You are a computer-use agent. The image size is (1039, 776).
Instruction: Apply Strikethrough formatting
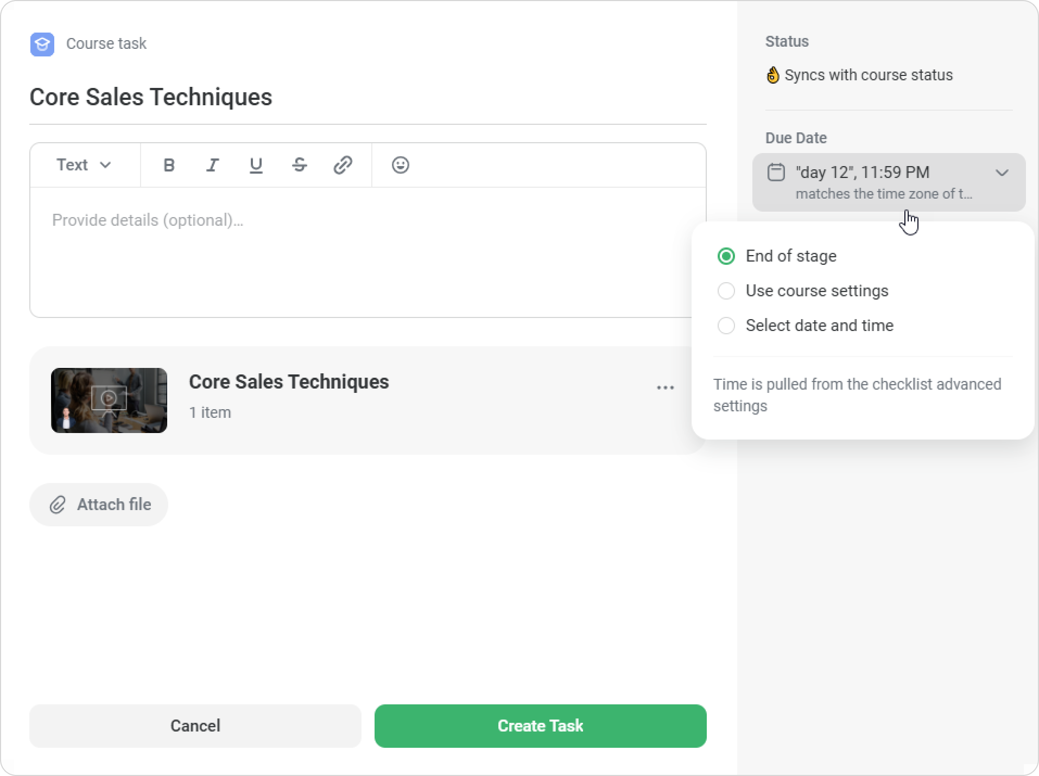click(x=299, y=165)
